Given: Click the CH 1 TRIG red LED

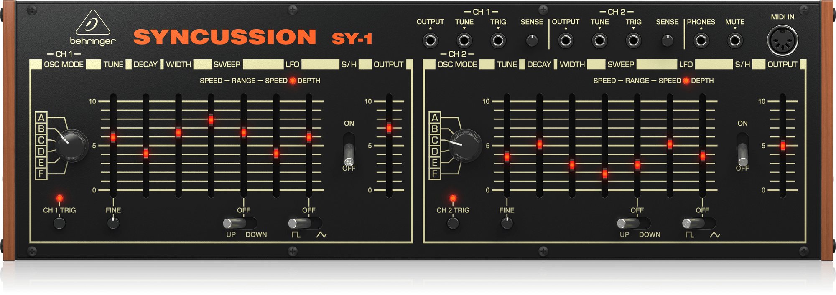Looking at the screenshot, I should click(x=59, y=198).
